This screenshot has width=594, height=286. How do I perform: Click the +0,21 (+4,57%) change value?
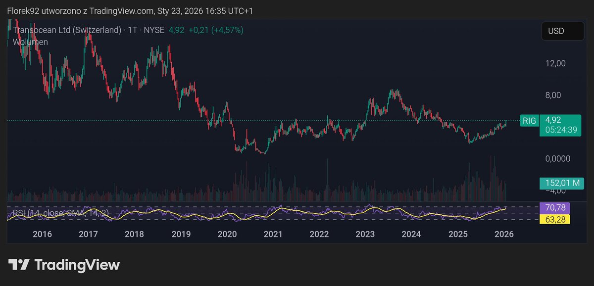[x=216, y=30]
